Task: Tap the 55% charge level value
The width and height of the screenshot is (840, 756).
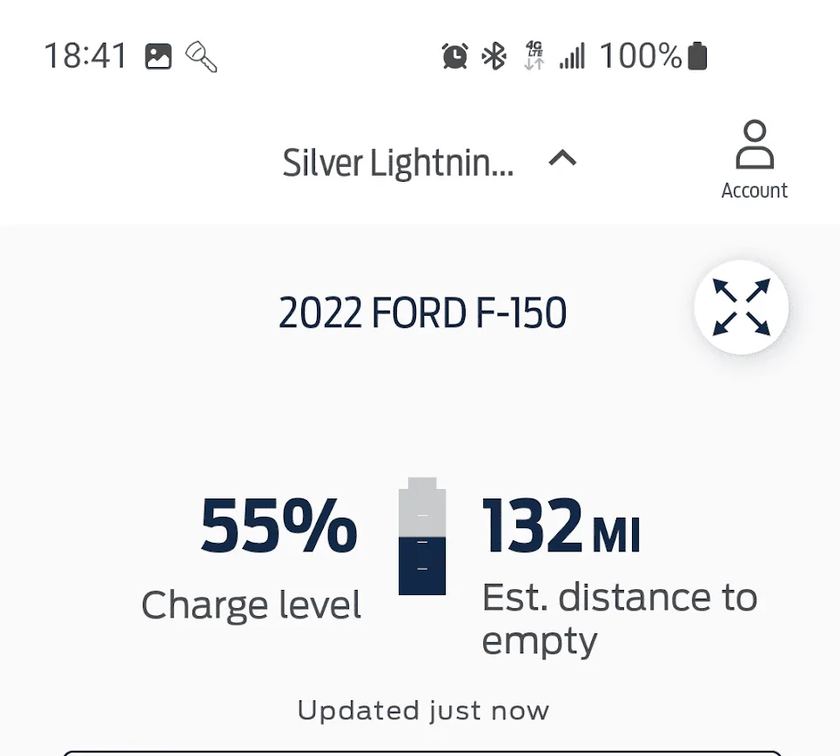Action: (279, 525)
